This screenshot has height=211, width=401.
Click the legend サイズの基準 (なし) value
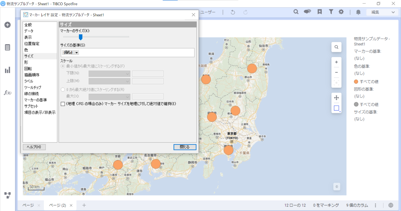[359, 119]
